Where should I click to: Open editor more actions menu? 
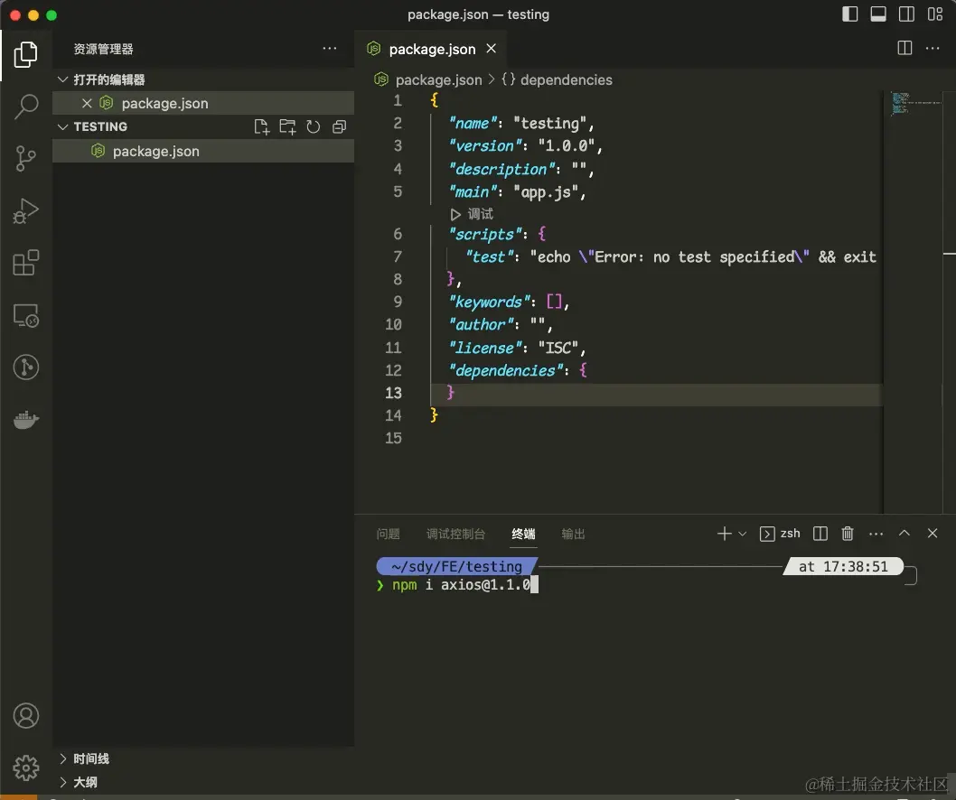(933, 48)
